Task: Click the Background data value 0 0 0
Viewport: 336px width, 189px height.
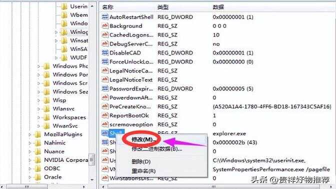Action: (219, 26)
